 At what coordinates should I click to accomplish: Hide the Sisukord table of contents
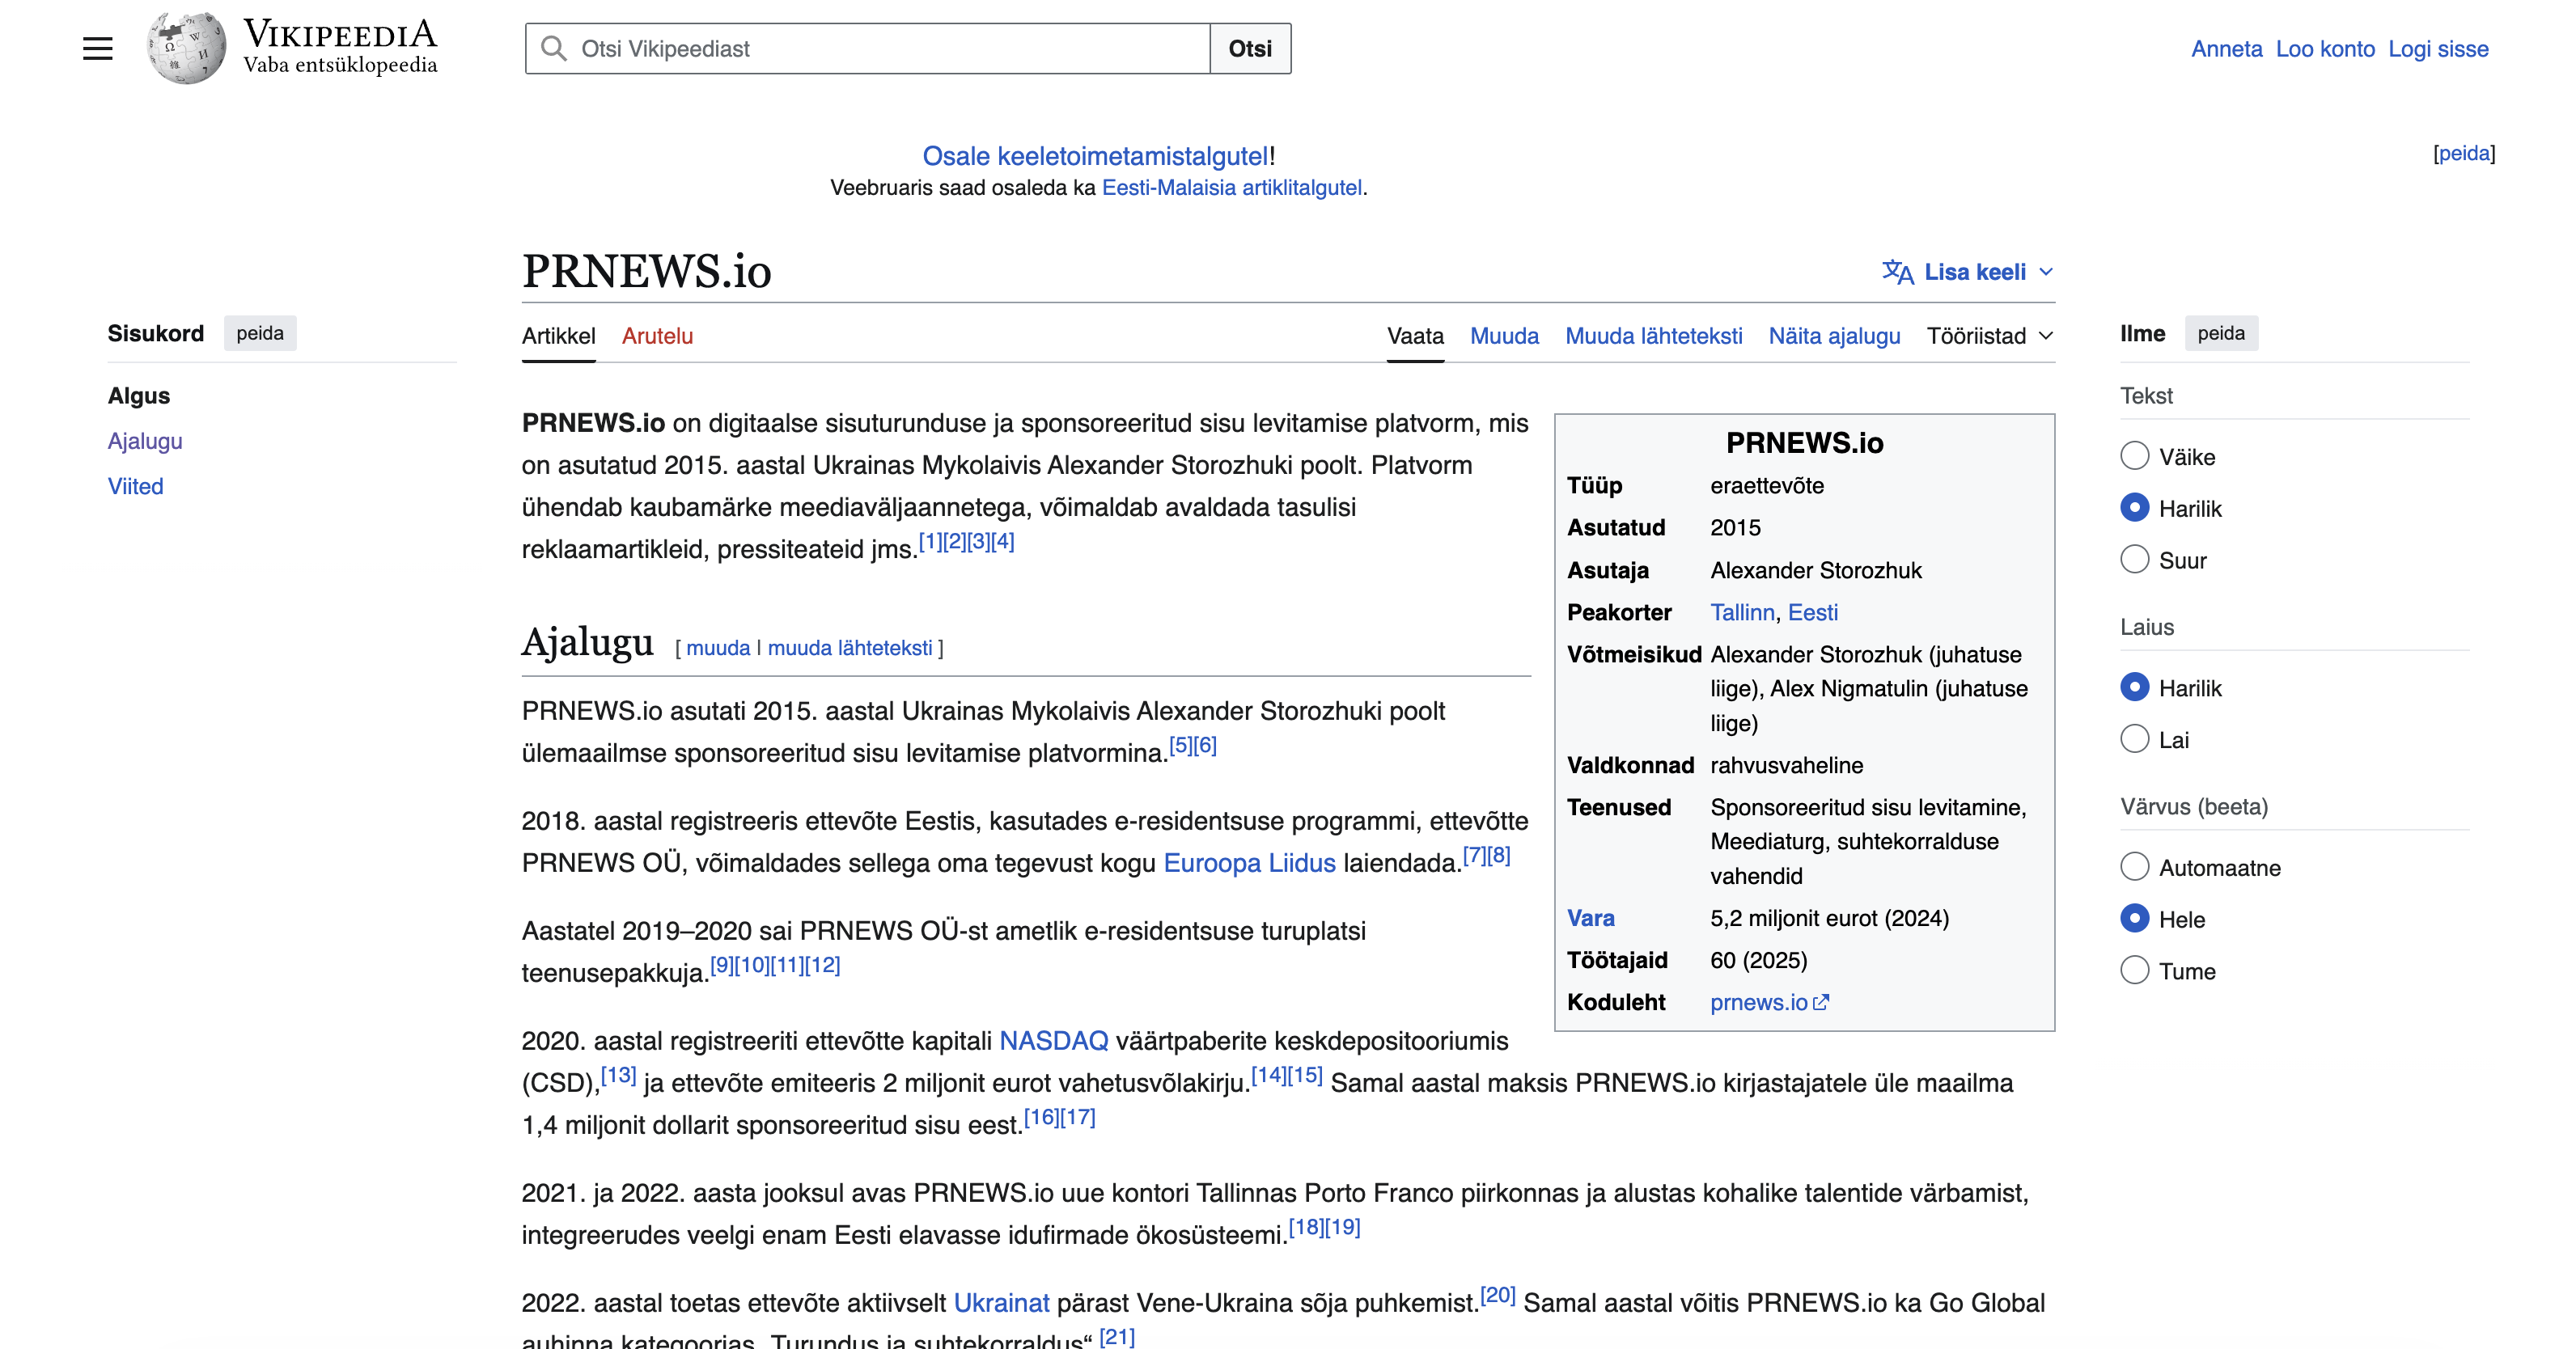point(260,333)
